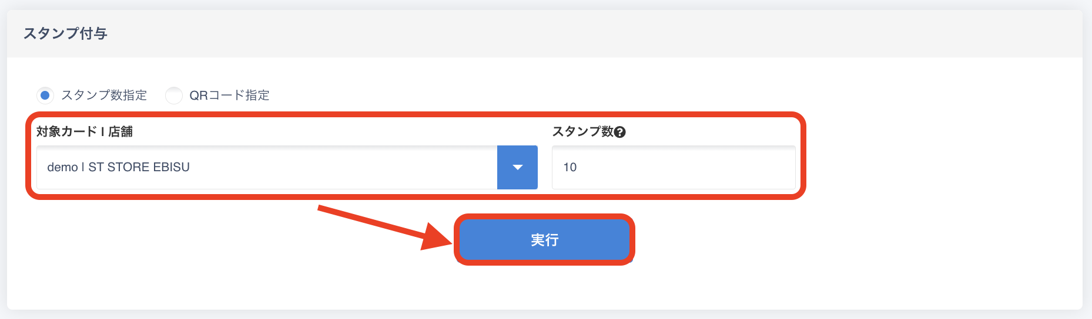This screenshot has width=1092, height=319.
Task: Click the demo | ST STORE EBISU selection text
Action: coord(118,168)
